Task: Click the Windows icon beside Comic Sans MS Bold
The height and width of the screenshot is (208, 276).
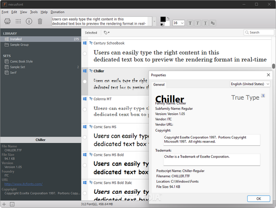Action: tap(85, 154)
